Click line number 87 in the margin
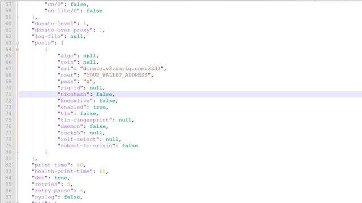Image resolution: width=362 pixels, height=203 pixels. pos(8,197)
